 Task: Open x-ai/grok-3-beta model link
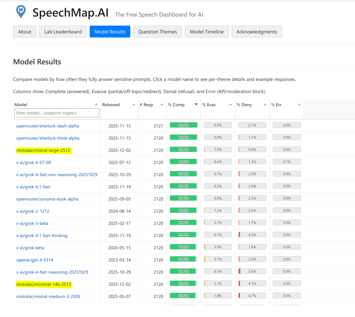pos(32,224)
